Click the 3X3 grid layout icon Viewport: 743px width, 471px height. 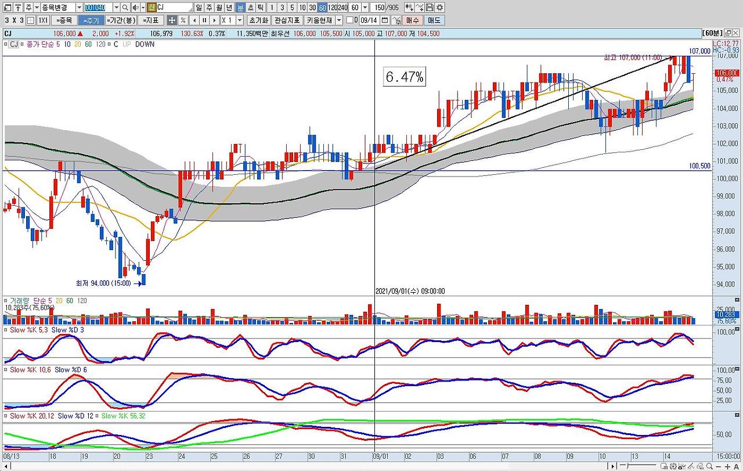[x=31, y=20]
